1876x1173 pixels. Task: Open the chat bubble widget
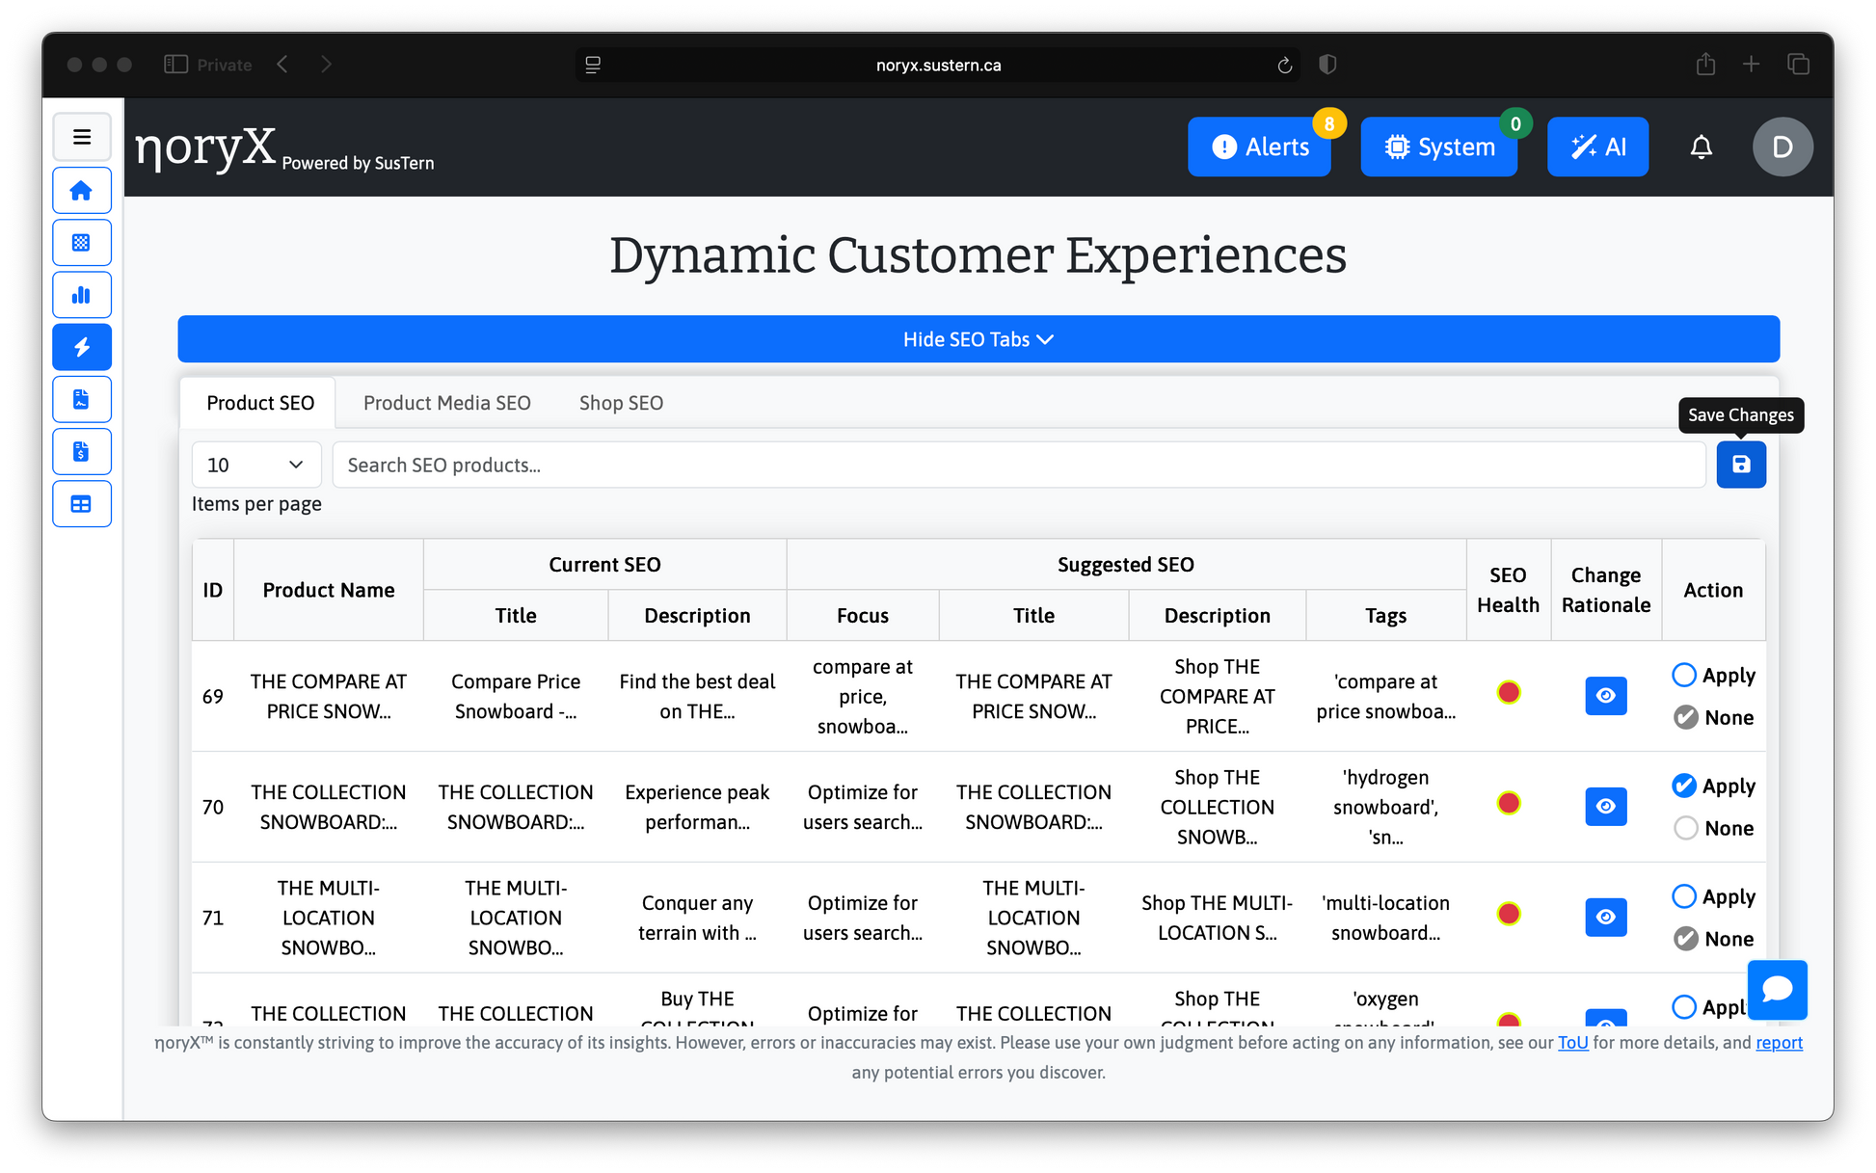tap(1777, 990)
